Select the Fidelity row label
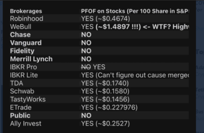 tap(22, 51)
